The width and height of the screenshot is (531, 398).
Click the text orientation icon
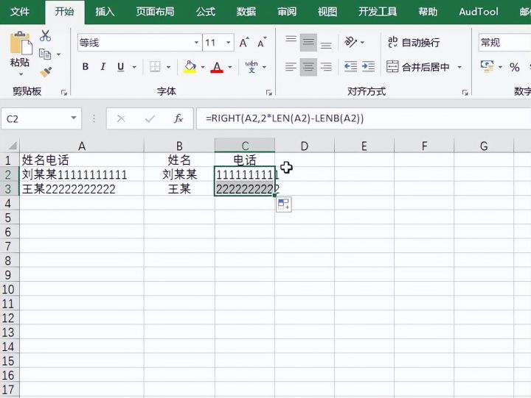coord(350,42)
